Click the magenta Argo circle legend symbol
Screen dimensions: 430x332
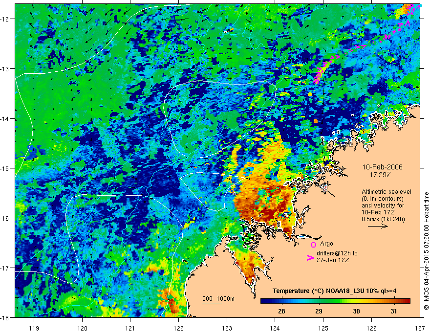point(313,245)
